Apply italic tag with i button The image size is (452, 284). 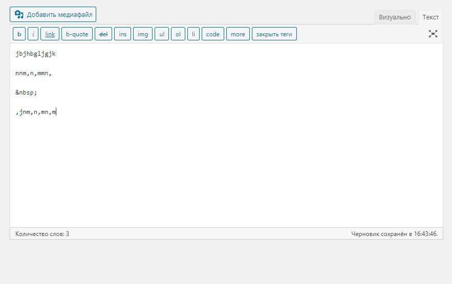(x=33, y=34)
